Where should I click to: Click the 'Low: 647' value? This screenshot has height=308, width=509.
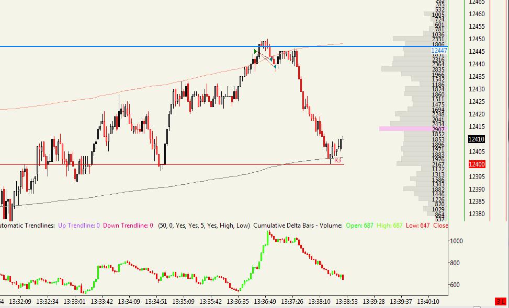[418, 226]
